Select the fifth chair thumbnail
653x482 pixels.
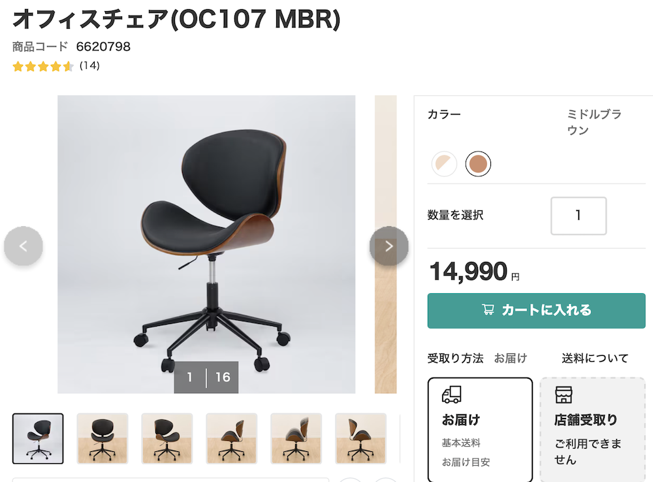tap(296, 439)
